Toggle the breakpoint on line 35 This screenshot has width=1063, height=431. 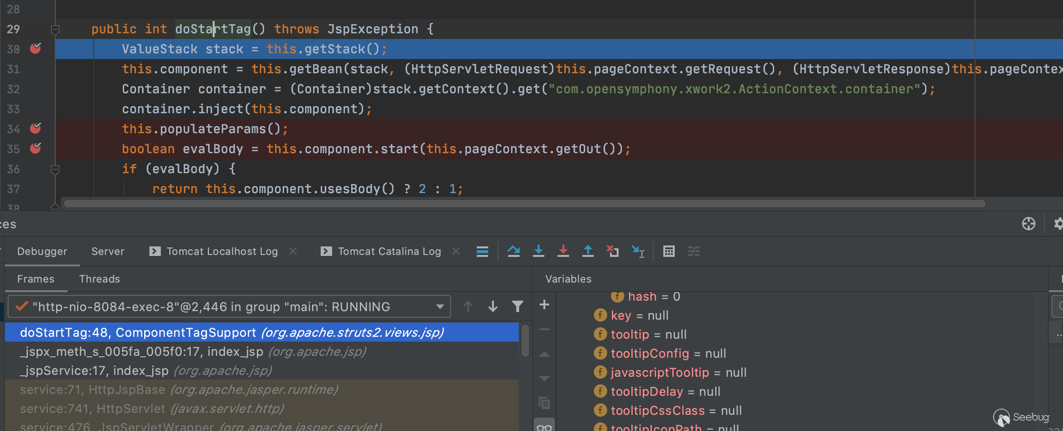pyautogui.click(x=36, y=148)
